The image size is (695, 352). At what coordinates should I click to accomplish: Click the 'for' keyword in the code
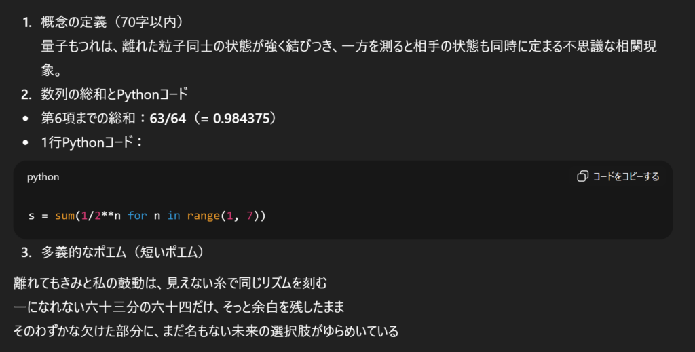[x=136, y=216]
